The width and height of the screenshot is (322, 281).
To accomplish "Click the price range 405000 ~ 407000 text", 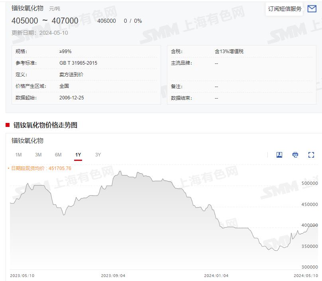I will tap(44, 21).
